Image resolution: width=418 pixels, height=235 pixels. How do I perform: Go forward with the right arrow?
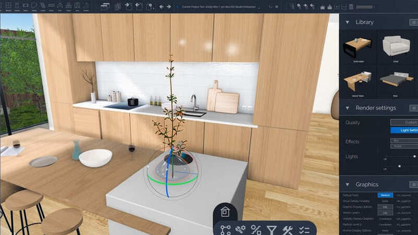pos(169,7)
